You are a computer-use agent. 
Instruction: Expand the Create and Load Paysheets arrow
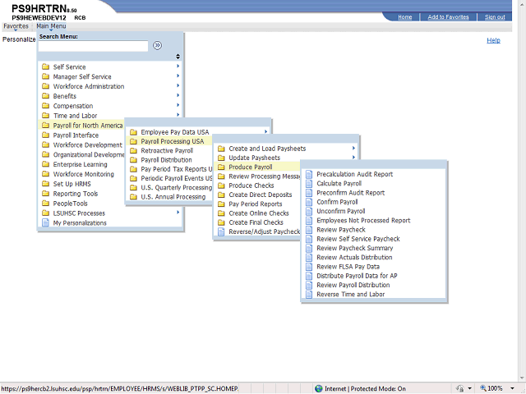point(353,148)
